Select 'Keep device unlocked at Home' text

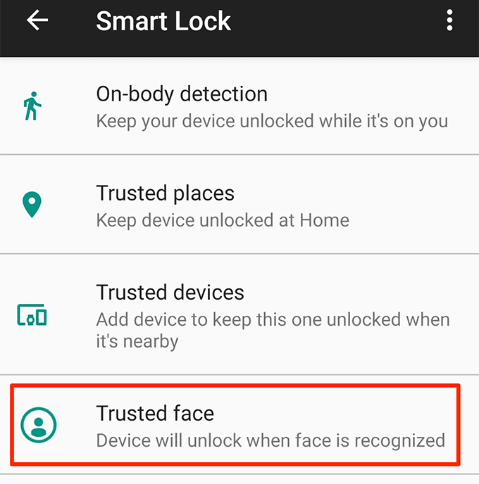223,220
